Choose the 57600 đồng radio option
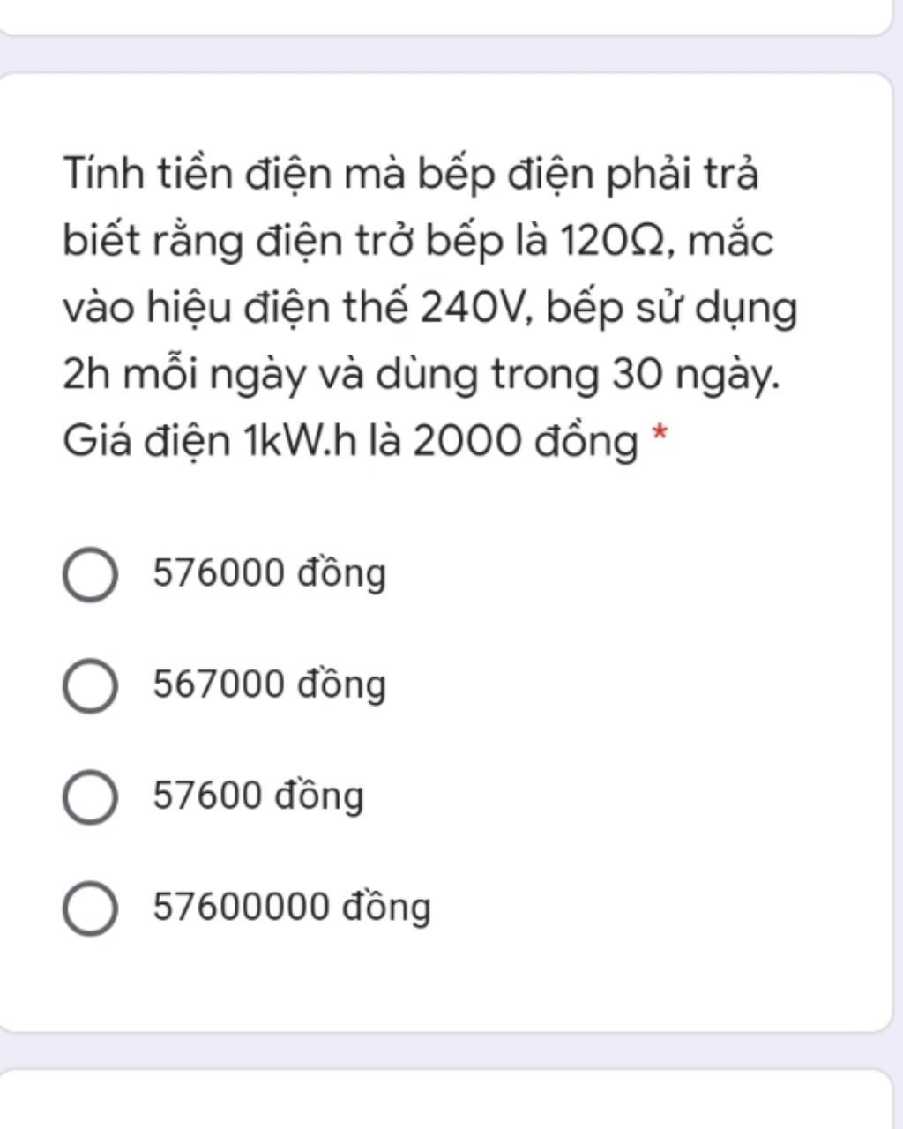 tap(90, 796)
